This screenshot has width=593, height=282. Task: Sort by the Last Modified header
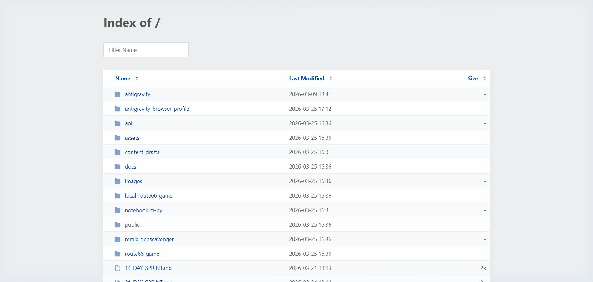coord(306,79)
